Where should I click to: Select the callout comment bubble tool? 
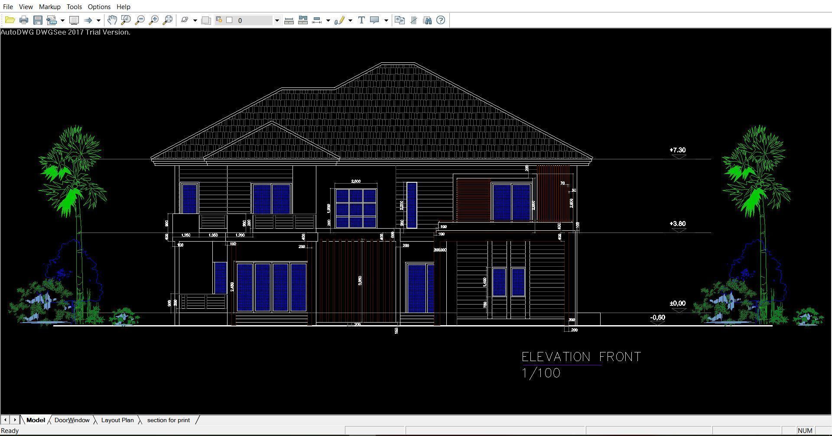point(375,20)
